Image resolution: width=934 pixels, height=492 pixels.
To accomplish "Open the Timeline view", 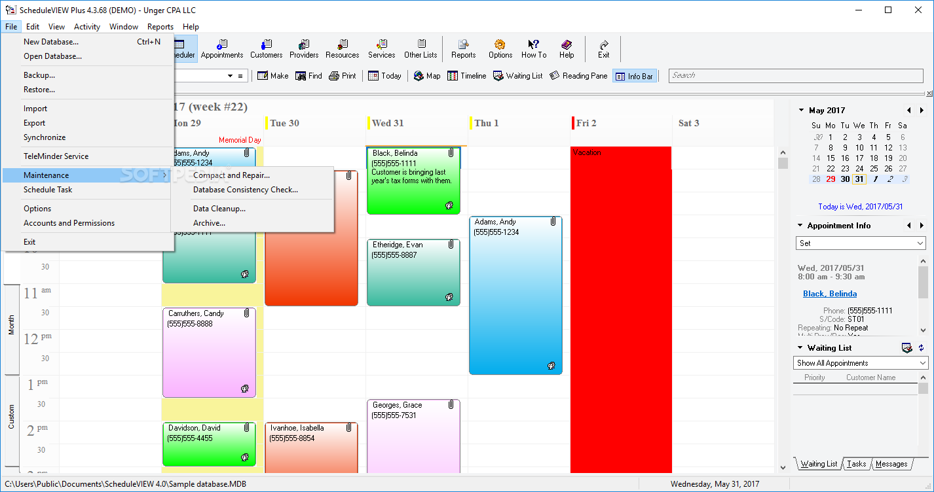I will [467, 76].
